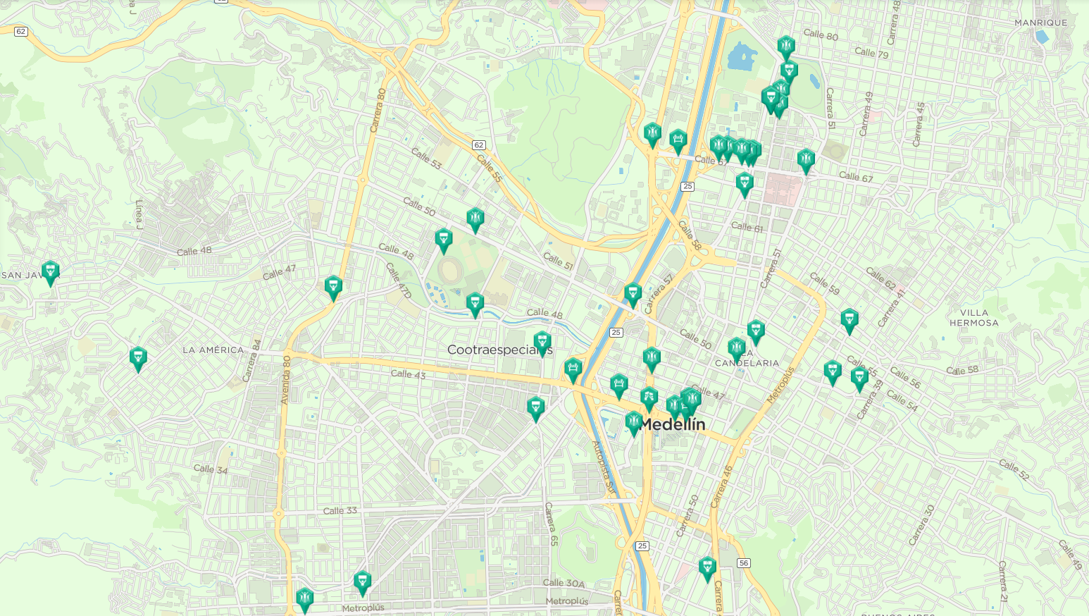The width and height of the screenshot is (1089, 616).
Task: Click the Línea J label
Action: (139, 214)
